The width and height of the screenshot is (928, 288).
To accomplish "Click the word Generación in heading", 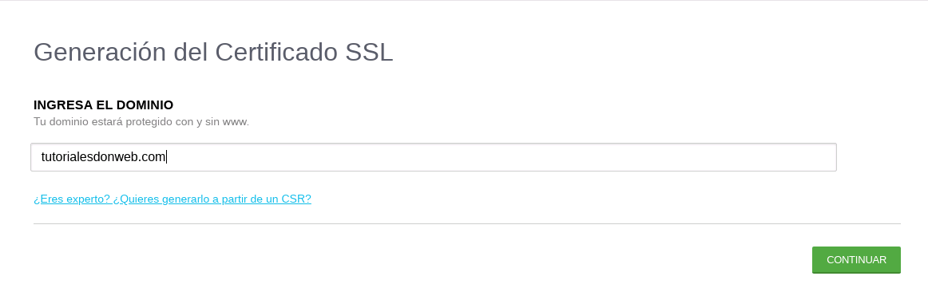I will pyautogui.click(x=100, y=52).
